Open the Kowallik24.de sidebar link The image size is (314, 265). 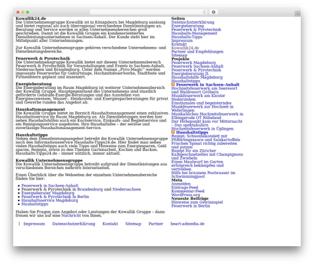[x=185, y=48]
